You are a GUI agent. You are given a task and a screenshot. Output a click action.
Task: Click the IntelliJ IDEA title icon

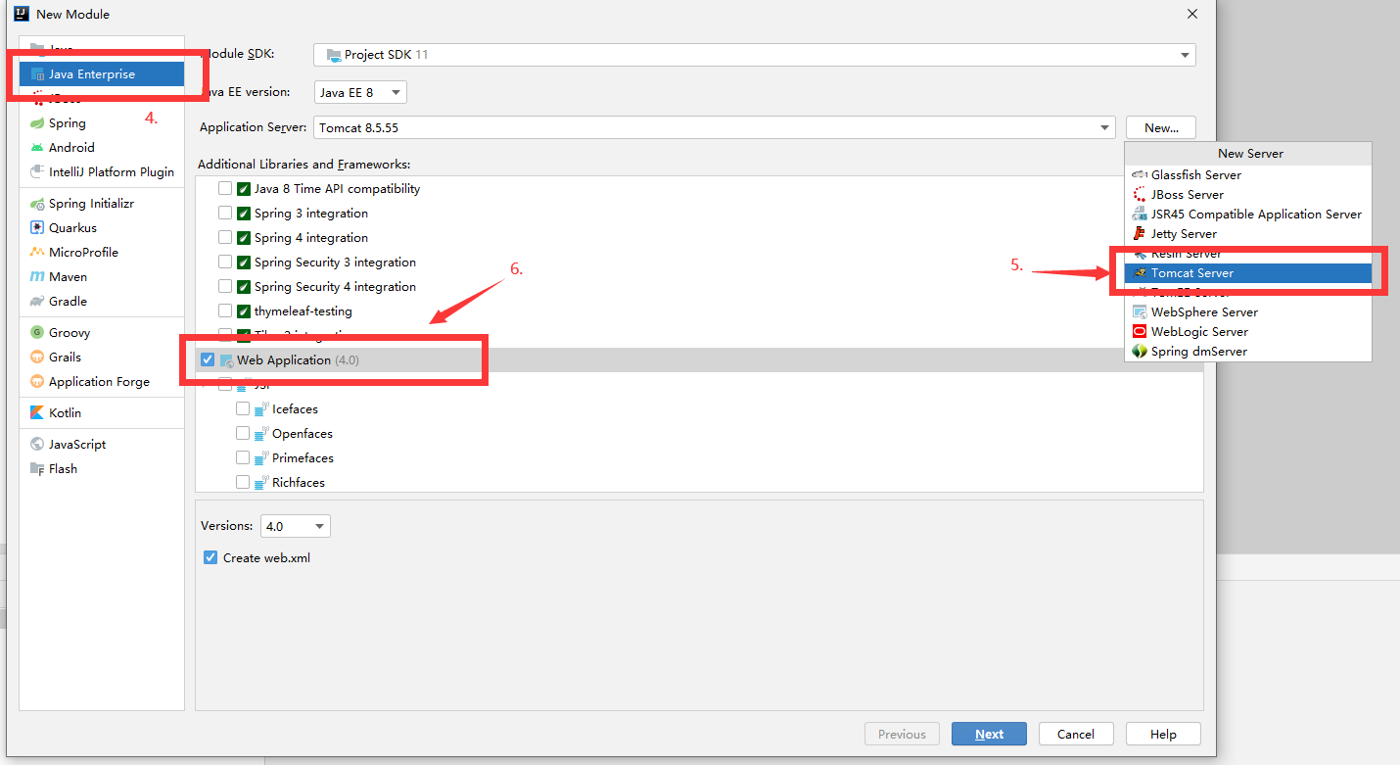click(x=21, y=14)
